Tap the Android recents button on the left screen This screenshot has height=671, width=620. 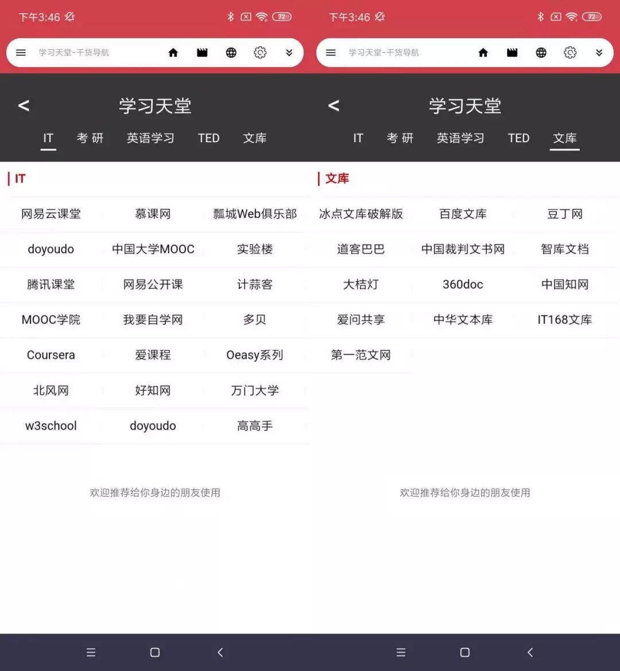[91, 652]
